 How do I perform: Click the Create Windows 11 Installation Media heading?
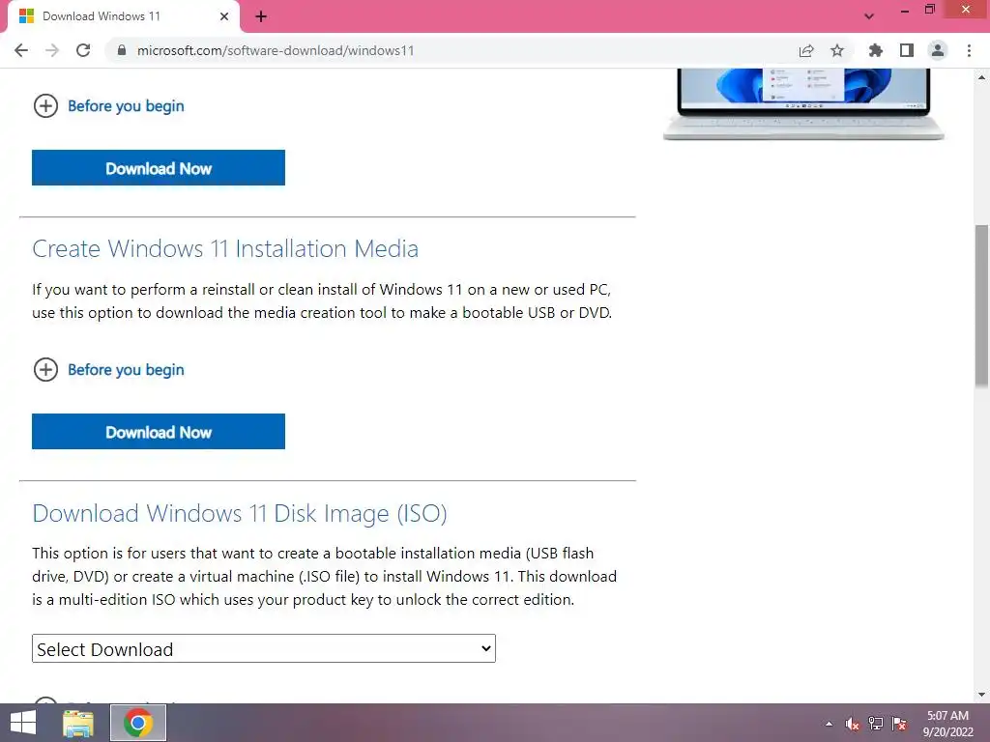pyautogui.click(x=225, y=248)
